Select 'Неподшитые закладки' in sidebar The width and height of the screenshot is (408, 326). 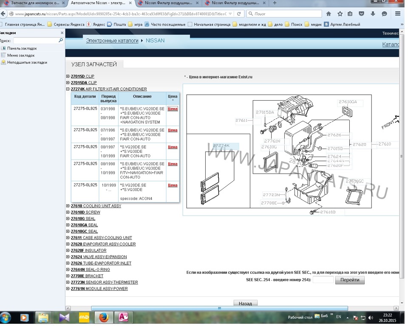coord(24,62)
